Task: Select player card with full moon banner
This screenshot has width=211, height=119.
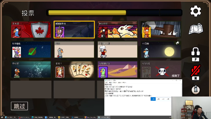Action: [161, 50]
